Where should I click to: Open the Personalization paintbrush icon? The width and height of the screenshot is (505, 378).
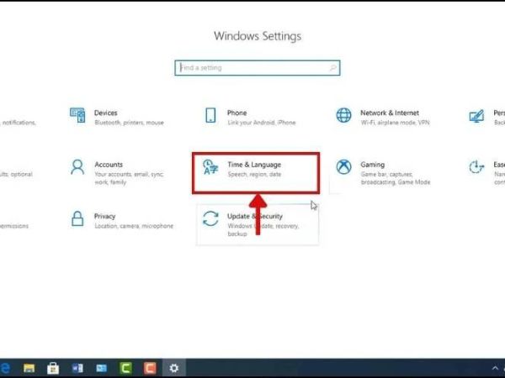pos(476,116)
